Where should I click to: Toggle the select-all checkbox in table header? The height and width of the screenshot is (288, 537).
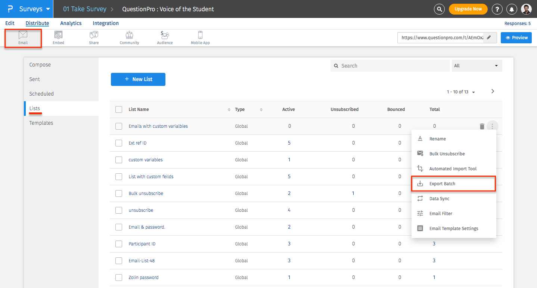point(119,109)
